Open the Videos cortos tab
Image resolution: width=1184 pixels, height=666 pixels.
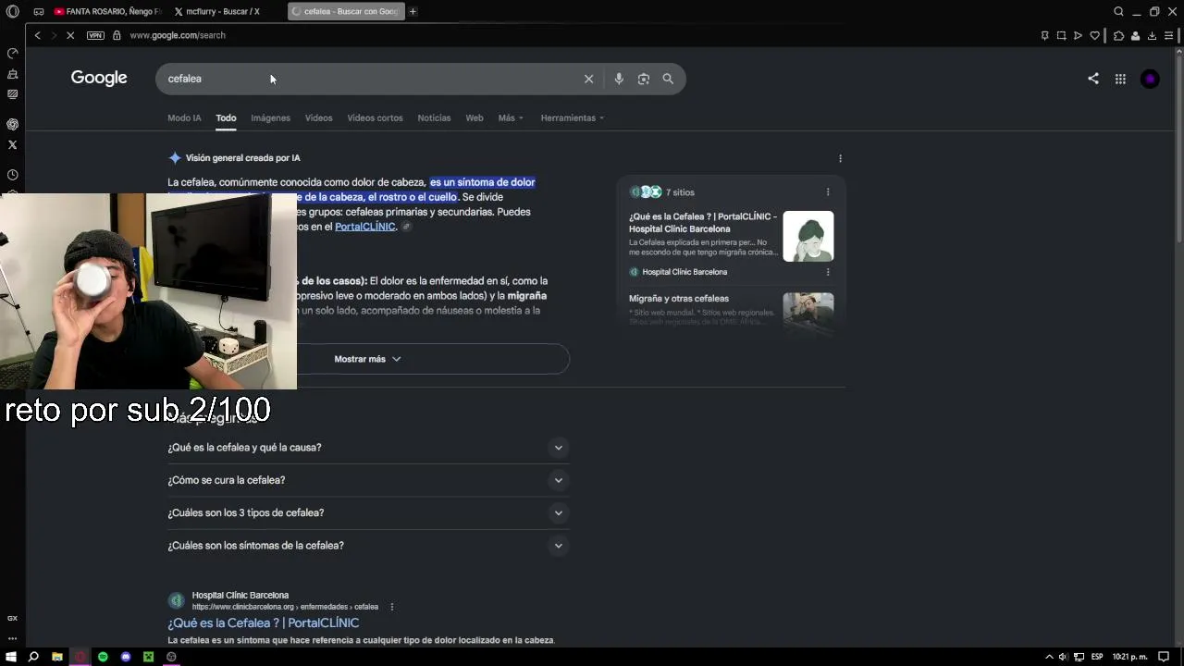(x=375, y=117)
